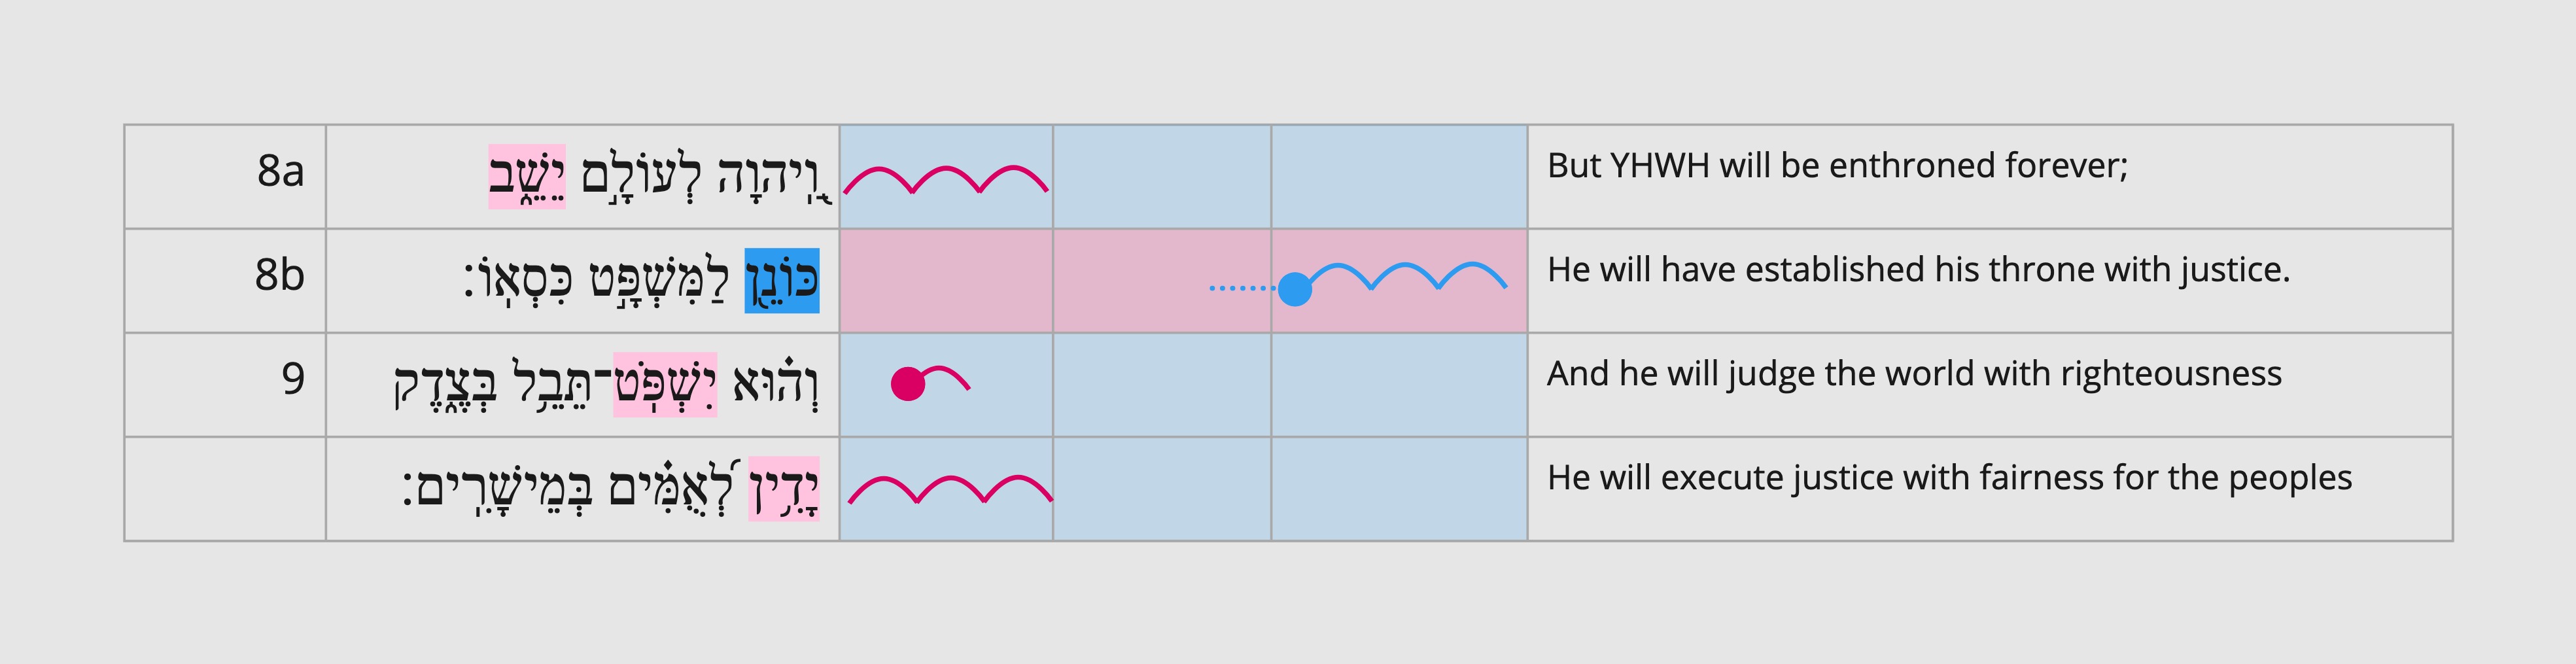Click the pink-highlighted Hebrew verb in row 9
The height and width of the screenshot is (664, 2576).
(x=665, y=385)
